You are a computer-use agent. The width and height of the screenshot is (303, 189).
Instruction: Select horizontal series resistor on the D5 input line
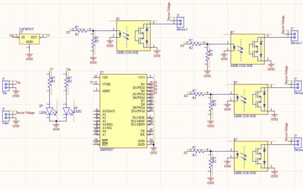(x=199, y=151)
